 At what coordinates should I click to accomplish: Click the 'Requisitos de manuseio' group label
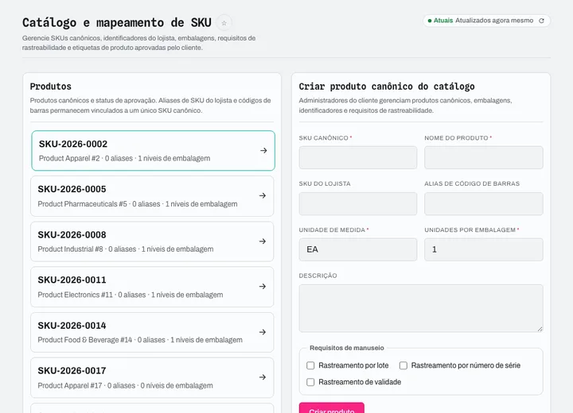tap(347, 348)
